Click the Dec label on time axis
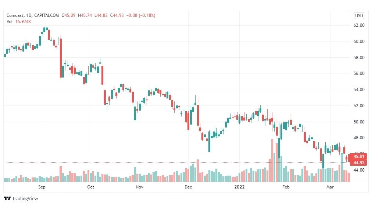The image size is (372, 205). (188, 187)
